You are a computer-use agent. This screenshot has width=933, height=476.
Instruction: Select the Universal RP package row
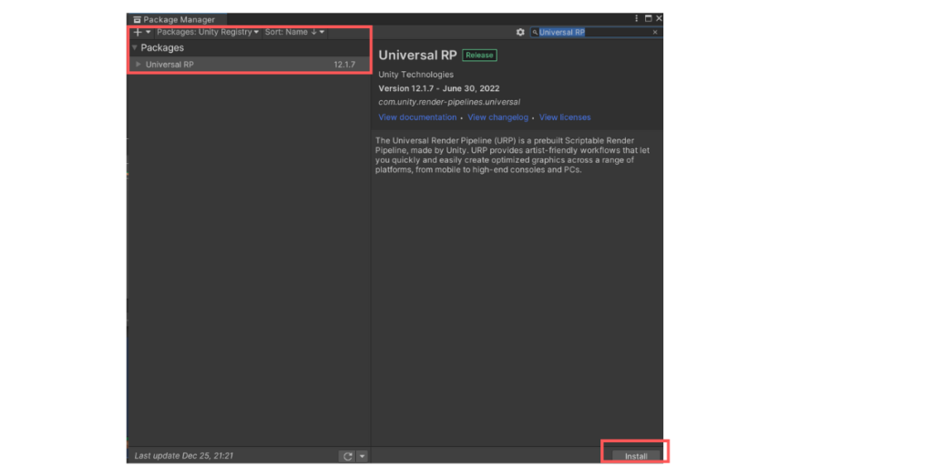pos(246,65)
